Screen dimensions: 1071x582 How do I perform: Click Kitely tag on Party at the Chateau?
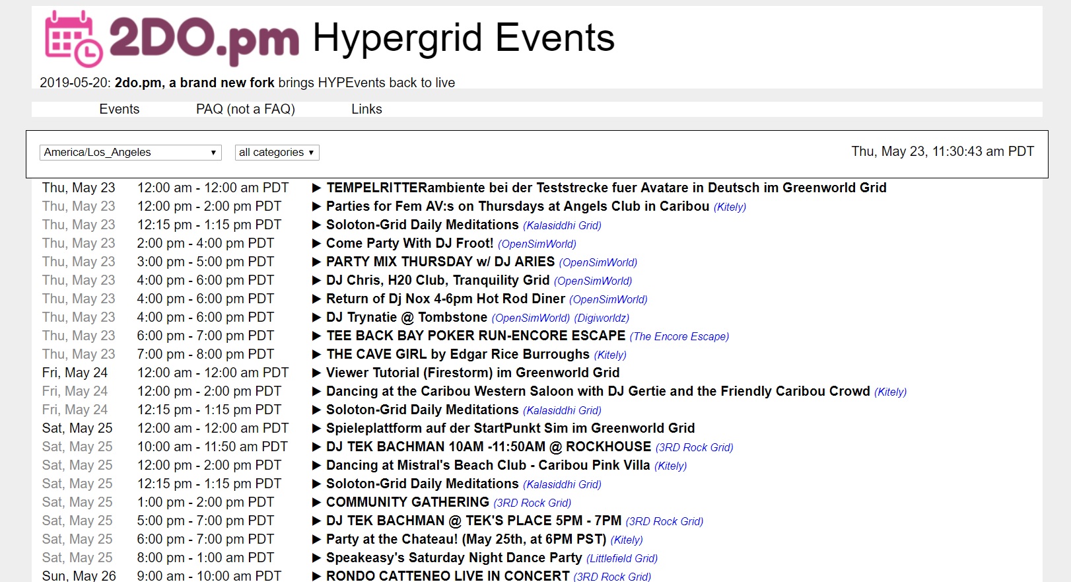pyautogui.click(x=627, y=540)
